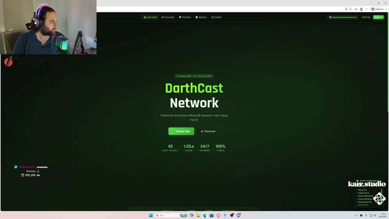Click the Sunucu Aktif status badge
Viewport: 389px width, 219px height.
(194, 76)
